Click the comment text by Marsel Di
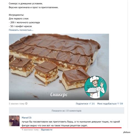The height and width of the screenshot is (134, 131). pos(71,124)
